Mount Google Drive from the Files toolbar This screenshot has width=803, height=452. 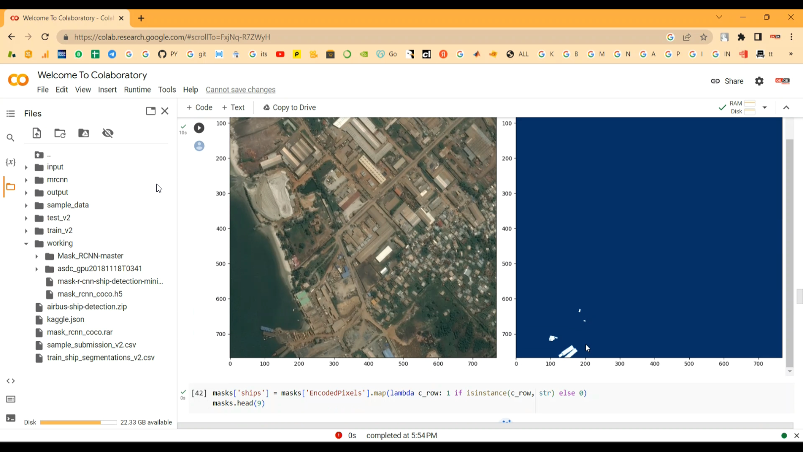[x=84, y=133]
